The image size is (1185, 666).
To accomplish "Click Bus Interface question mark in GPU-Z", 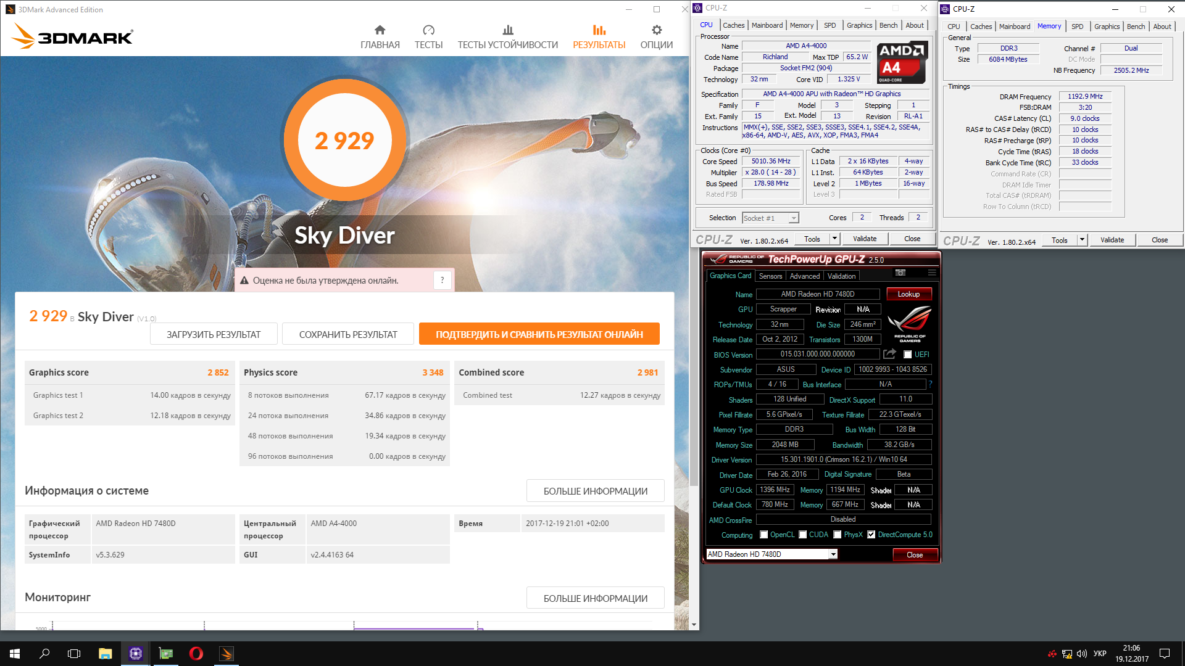I will (929, 384).
